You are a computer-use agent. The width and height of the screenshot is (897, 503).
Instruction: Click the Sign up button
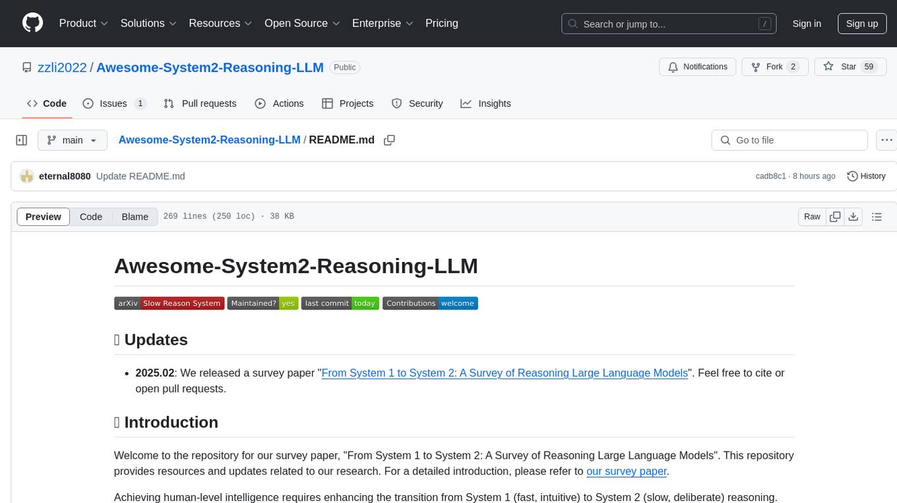point(861,23)
